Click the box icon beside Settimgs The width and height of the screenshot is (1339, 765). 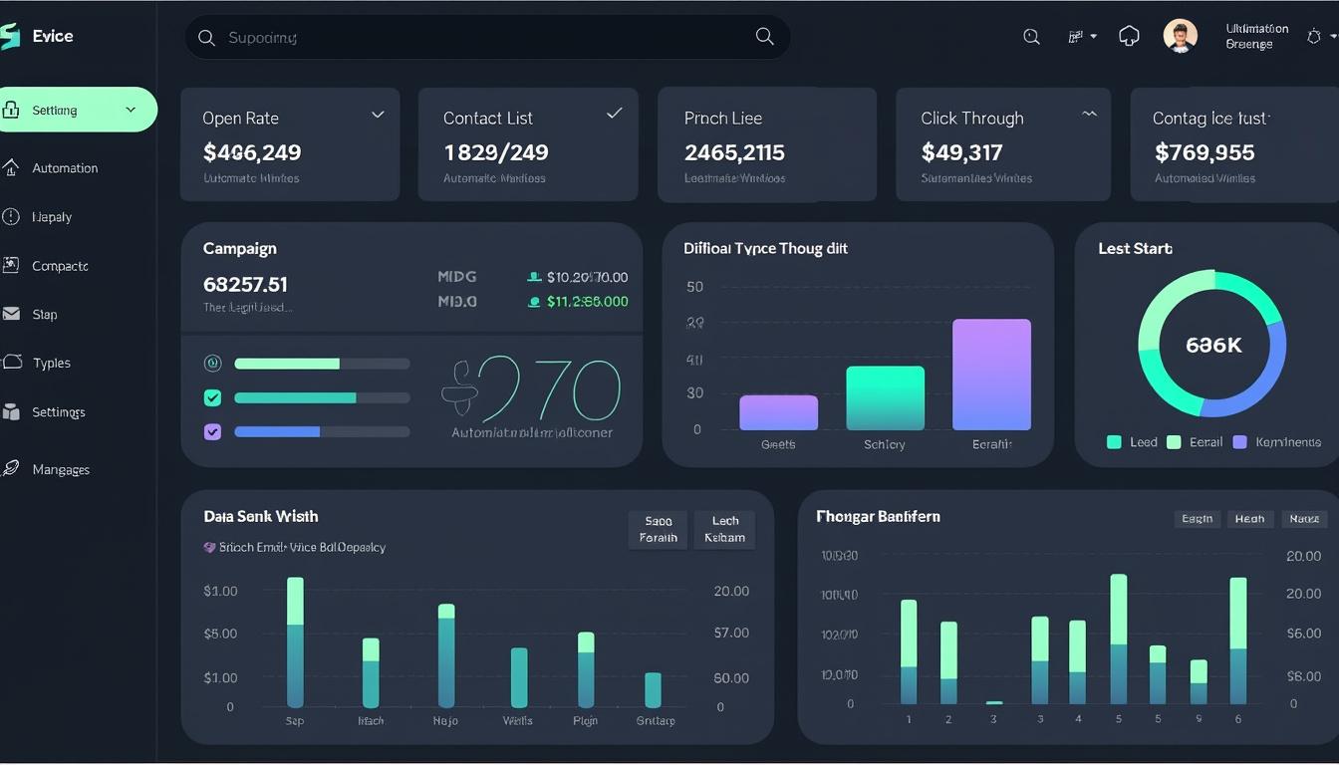click(11, 411)
